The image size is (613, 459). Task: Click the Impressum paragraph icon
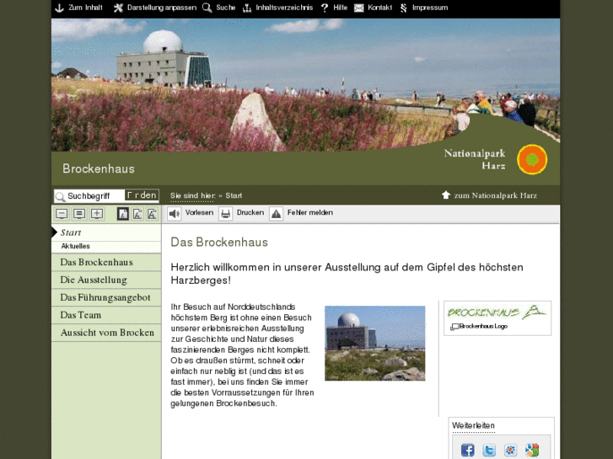[x=404, y=8]
